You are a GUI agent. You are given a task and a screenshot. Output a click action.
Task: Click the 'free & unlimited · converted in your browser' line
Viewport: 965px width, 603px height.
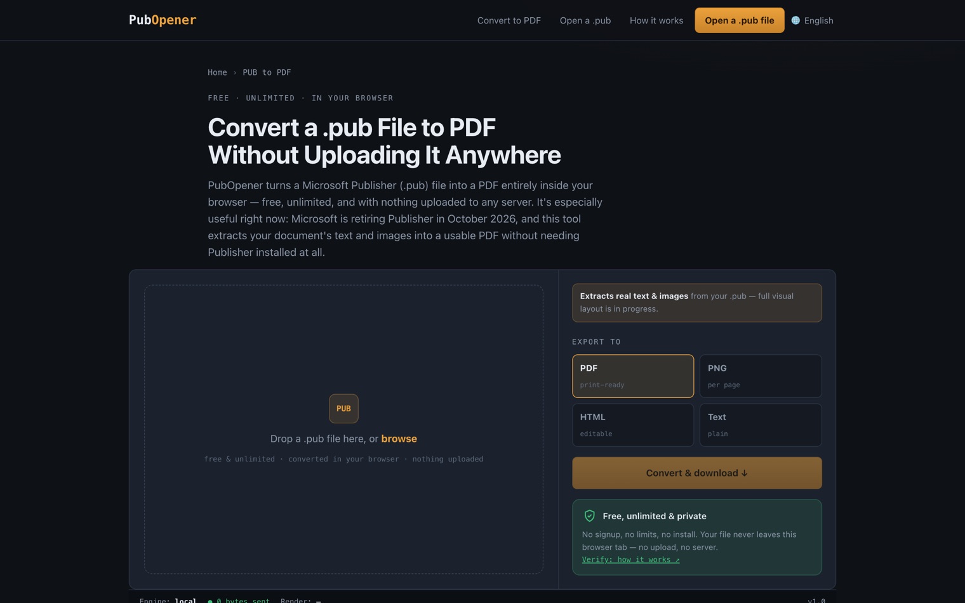(343, 459)
